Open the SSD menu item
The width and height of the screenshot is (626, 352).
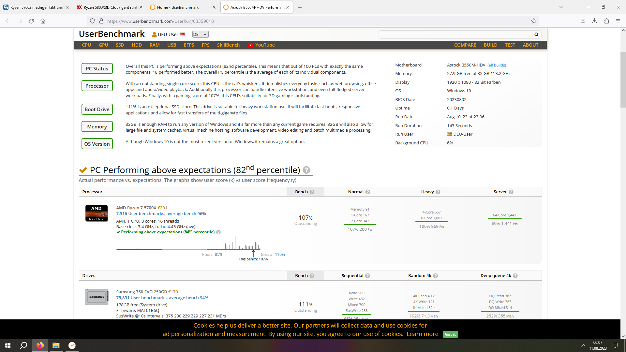point(120,45)
